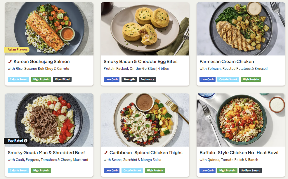This screenshot has height=179, width=288.
Task: Click the spicy chili icon beside Korean Gochujang Salmon
Action: (x=10, y=61)
